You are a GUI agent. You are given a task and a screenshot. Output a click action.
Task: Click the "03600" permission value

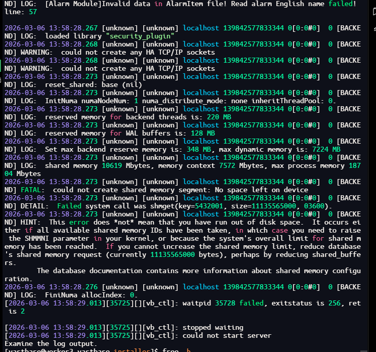tap(314, 206)
